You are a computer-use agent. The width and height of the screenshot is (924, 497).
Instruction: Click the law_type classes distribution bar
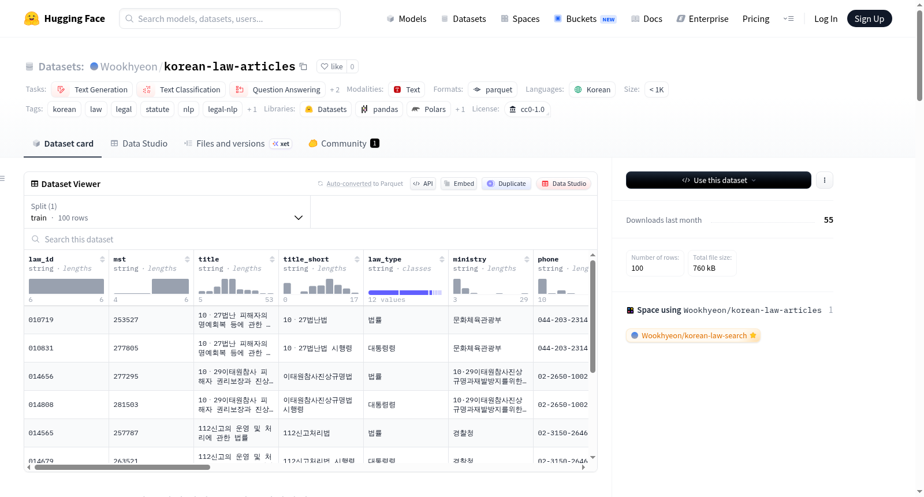405,293
